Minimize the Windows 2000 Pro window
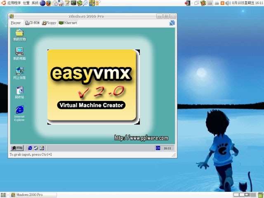This screenshot has height=198, width=264. (160, 16)
